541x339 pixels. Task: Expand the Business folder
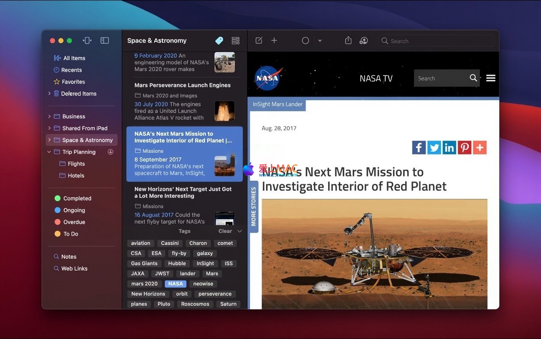click(x=49, y=116)
